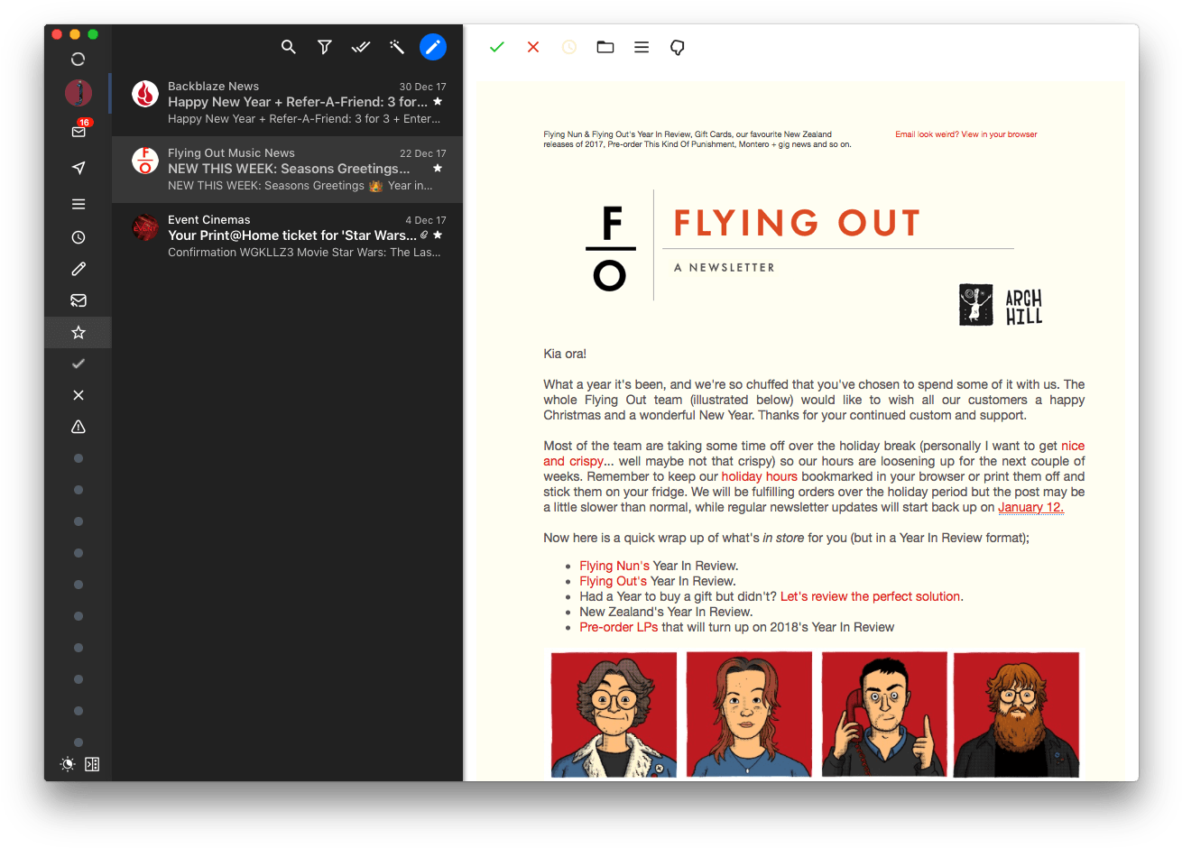Open the Starred folder in sidebar

click(78, 333)
